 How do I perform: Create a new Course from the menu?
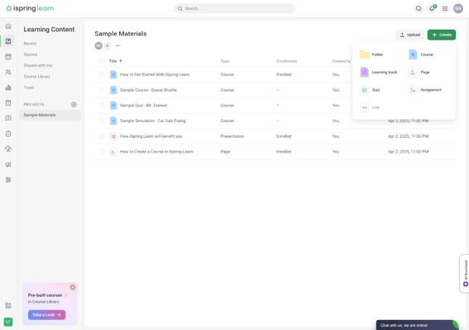[x=421, y=54]
